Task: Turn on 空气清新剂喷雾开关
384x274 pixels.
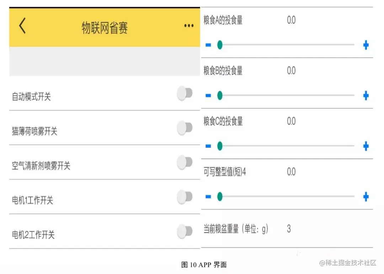Action: (185, 162)
